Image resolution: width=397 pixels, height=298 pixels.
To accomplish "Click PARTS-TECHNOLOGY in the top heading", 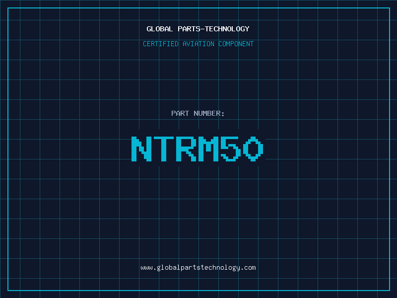I will click(x=213, y=29).
